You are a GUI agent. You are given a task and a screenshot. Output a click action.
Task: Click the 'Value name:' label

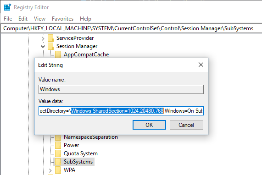(x=52, y=80)
